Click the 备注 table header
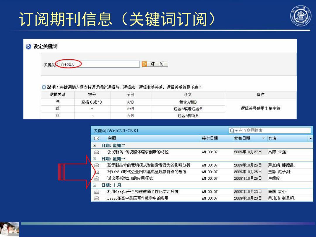316x237 pixels. [x=261, y=95]
